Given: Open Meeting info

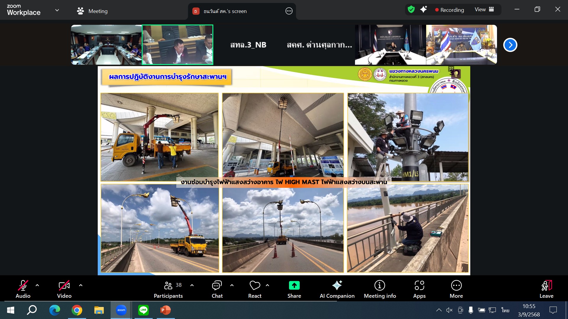Looking at the screenshot, I should pos(380,289).
